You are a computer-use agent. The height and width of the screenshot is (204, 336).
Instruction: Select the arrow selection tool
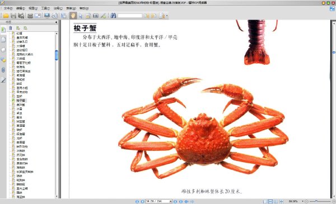click(81, 16)
